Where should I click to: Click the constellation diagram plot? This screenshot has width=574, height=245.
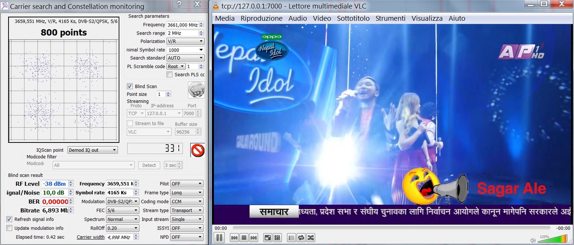[x=64, y=90]
